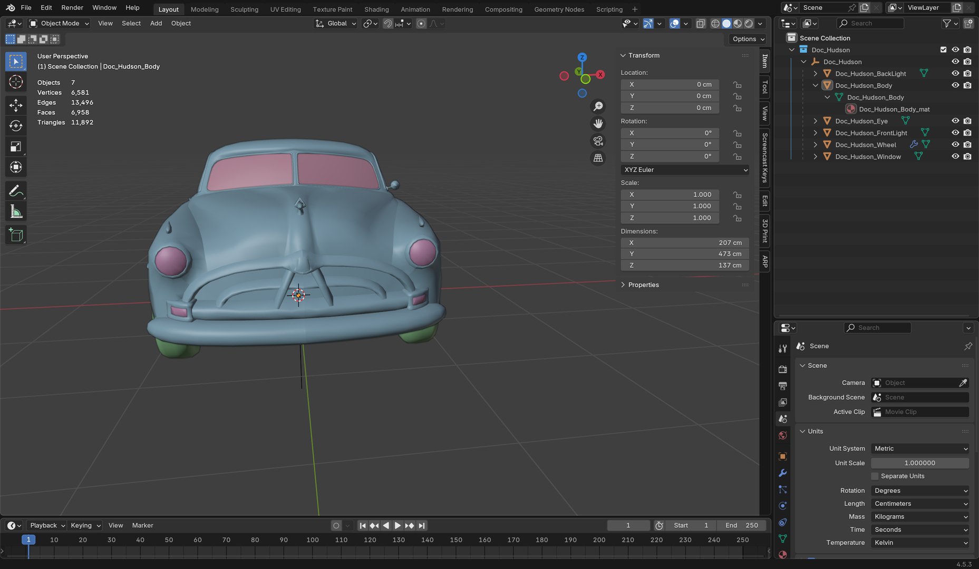Expand Doc_Hudson_BackLight in the outliner

tap(816, 74)
